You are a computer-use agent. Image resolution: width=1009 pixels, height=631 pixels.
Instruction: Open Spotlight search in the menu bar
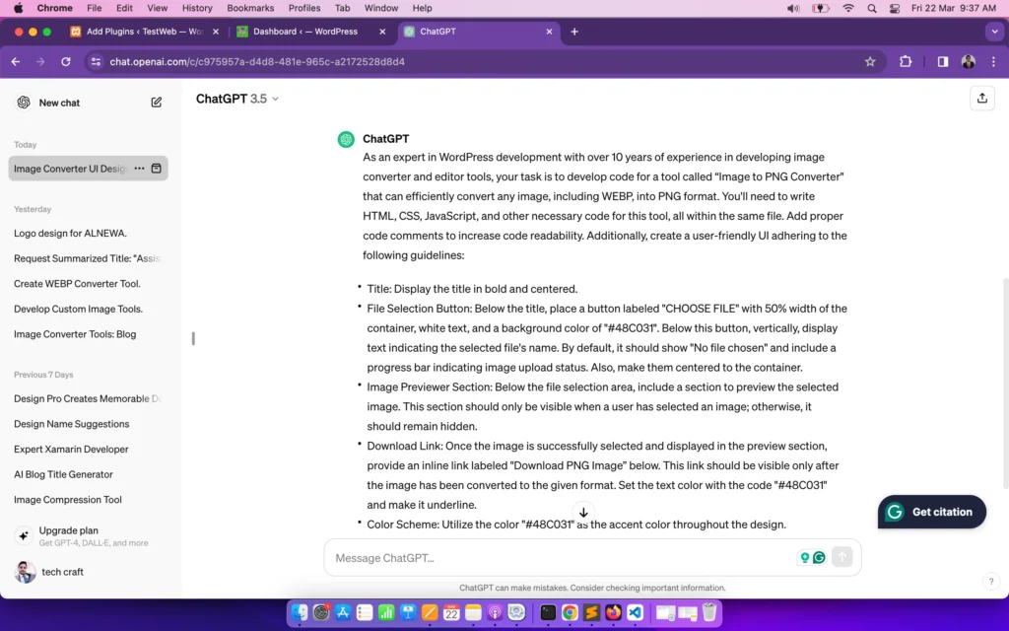[x=872, y=8]
